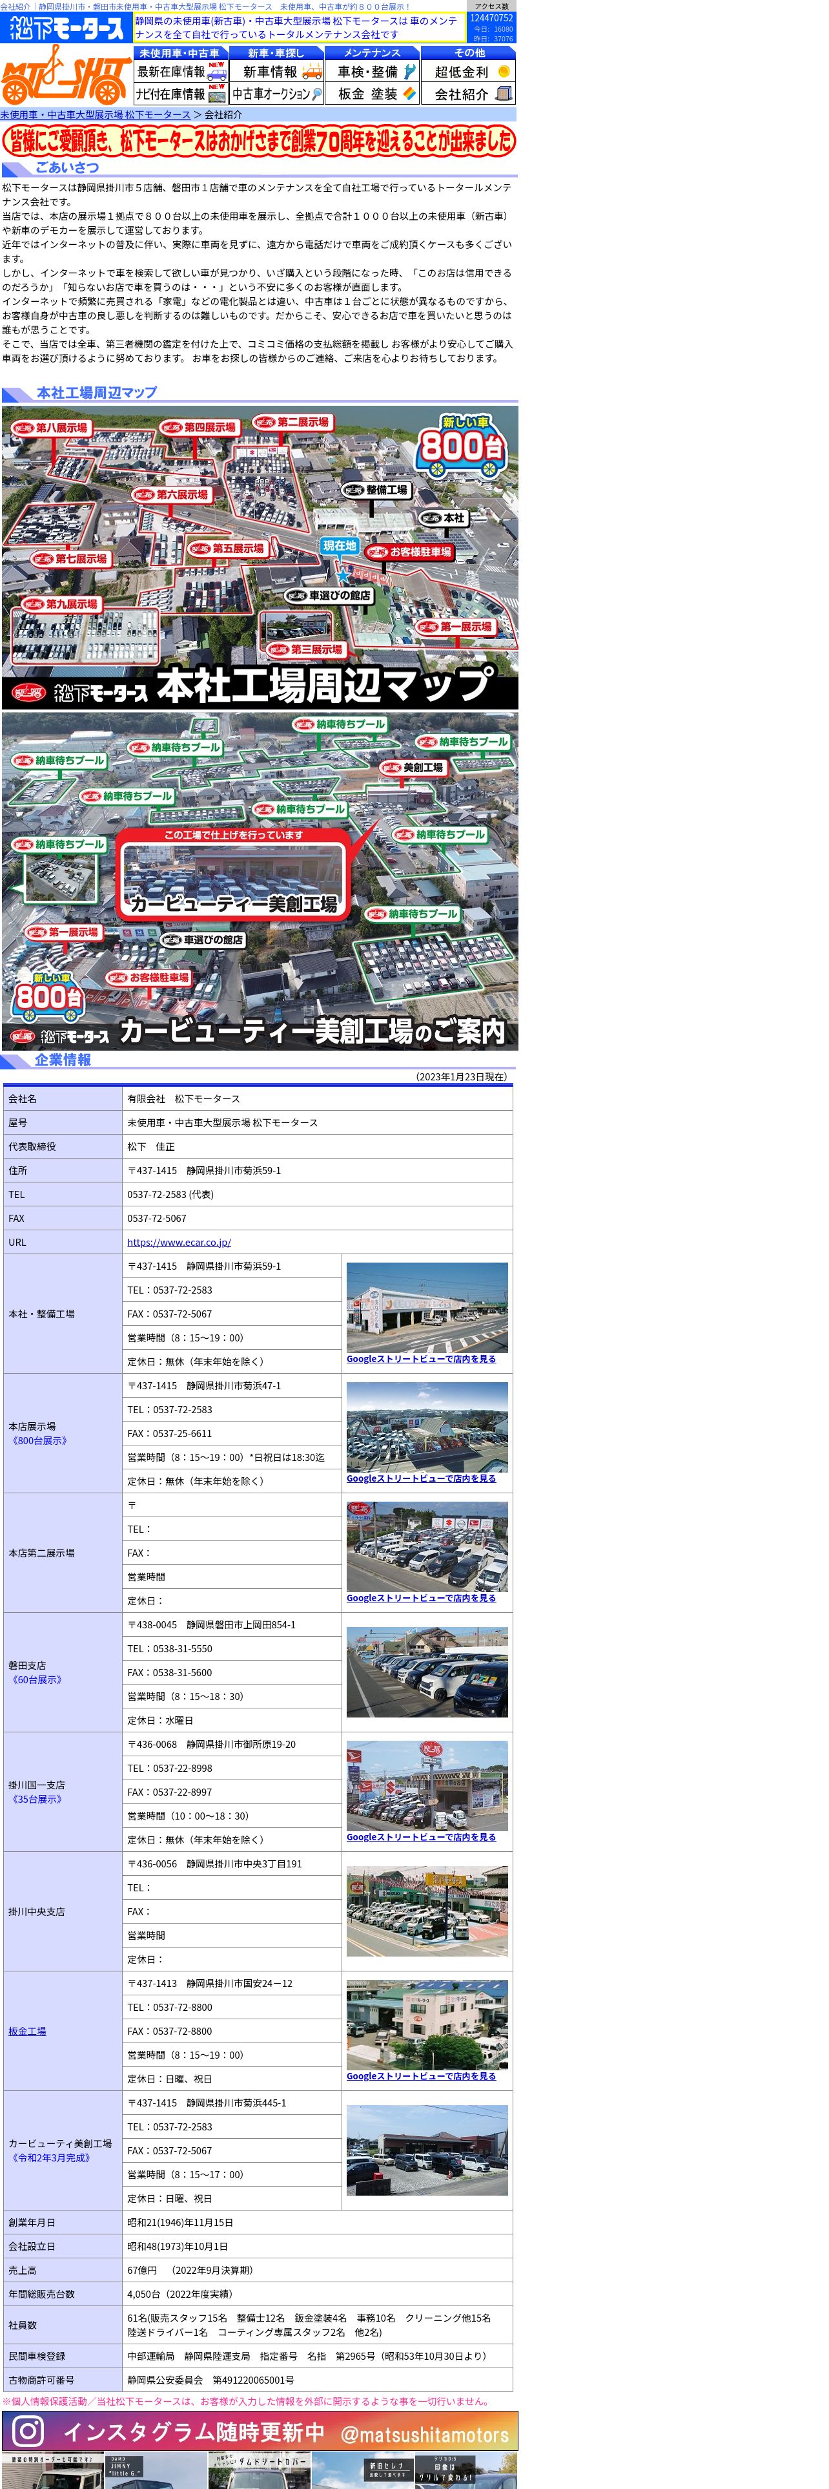The width and height of the screenshot is (829, 2489).
Task: Open 中古車オークション with the magnifier icon
Action: (276, 94)
